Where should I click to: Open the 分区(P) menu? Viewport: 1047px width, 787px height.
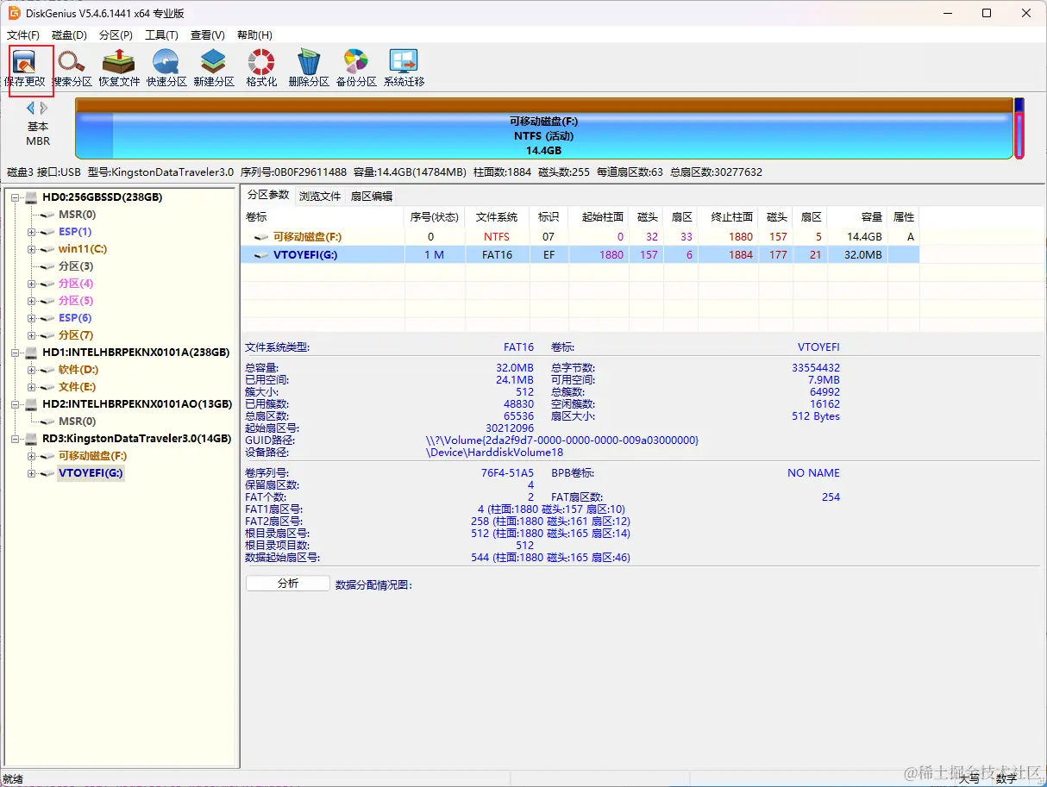pos(116,35)
